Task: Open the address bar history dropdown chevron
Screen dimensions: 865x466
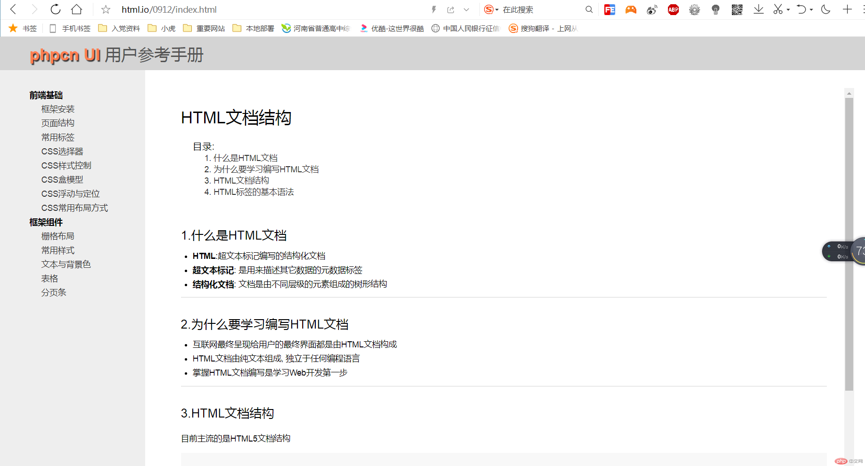Action: point(466,9)
